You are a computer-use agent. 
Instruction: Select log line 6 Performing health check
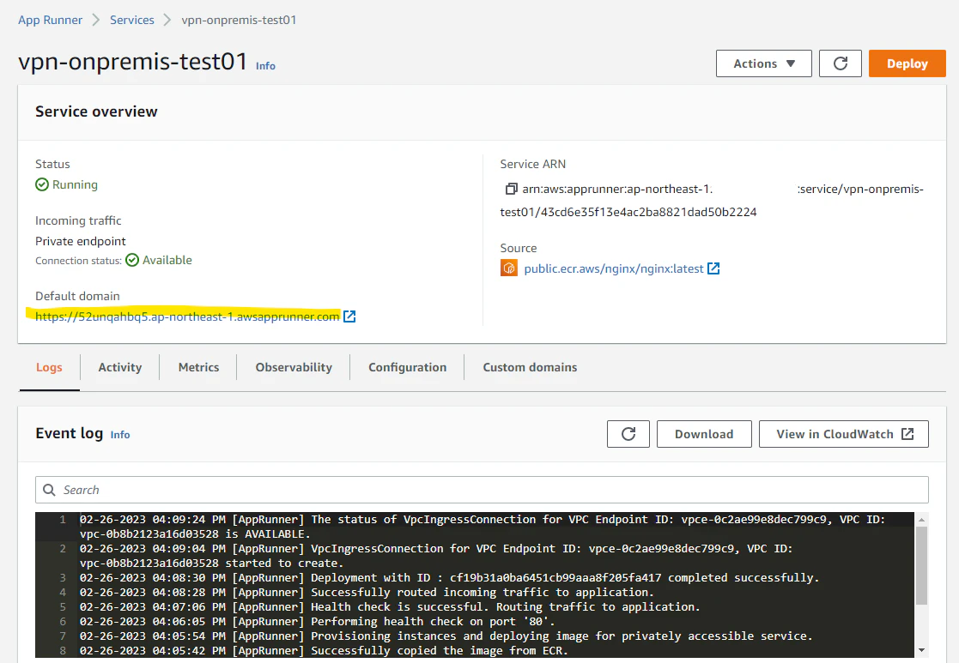coord(318,622)
